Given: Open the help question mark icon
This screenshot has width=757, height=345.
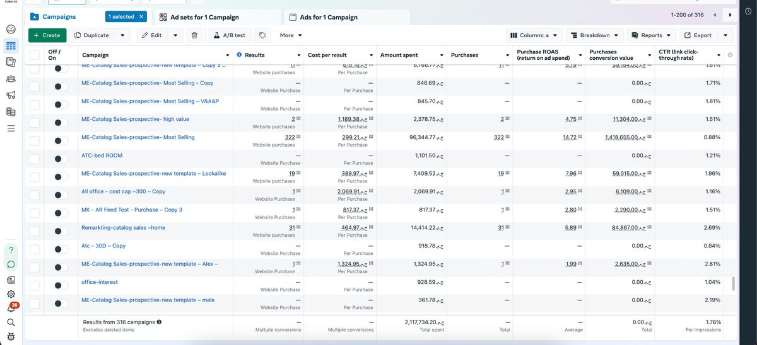Looking at the screenshot, I should pyautogui.click(x=11, y=250).
